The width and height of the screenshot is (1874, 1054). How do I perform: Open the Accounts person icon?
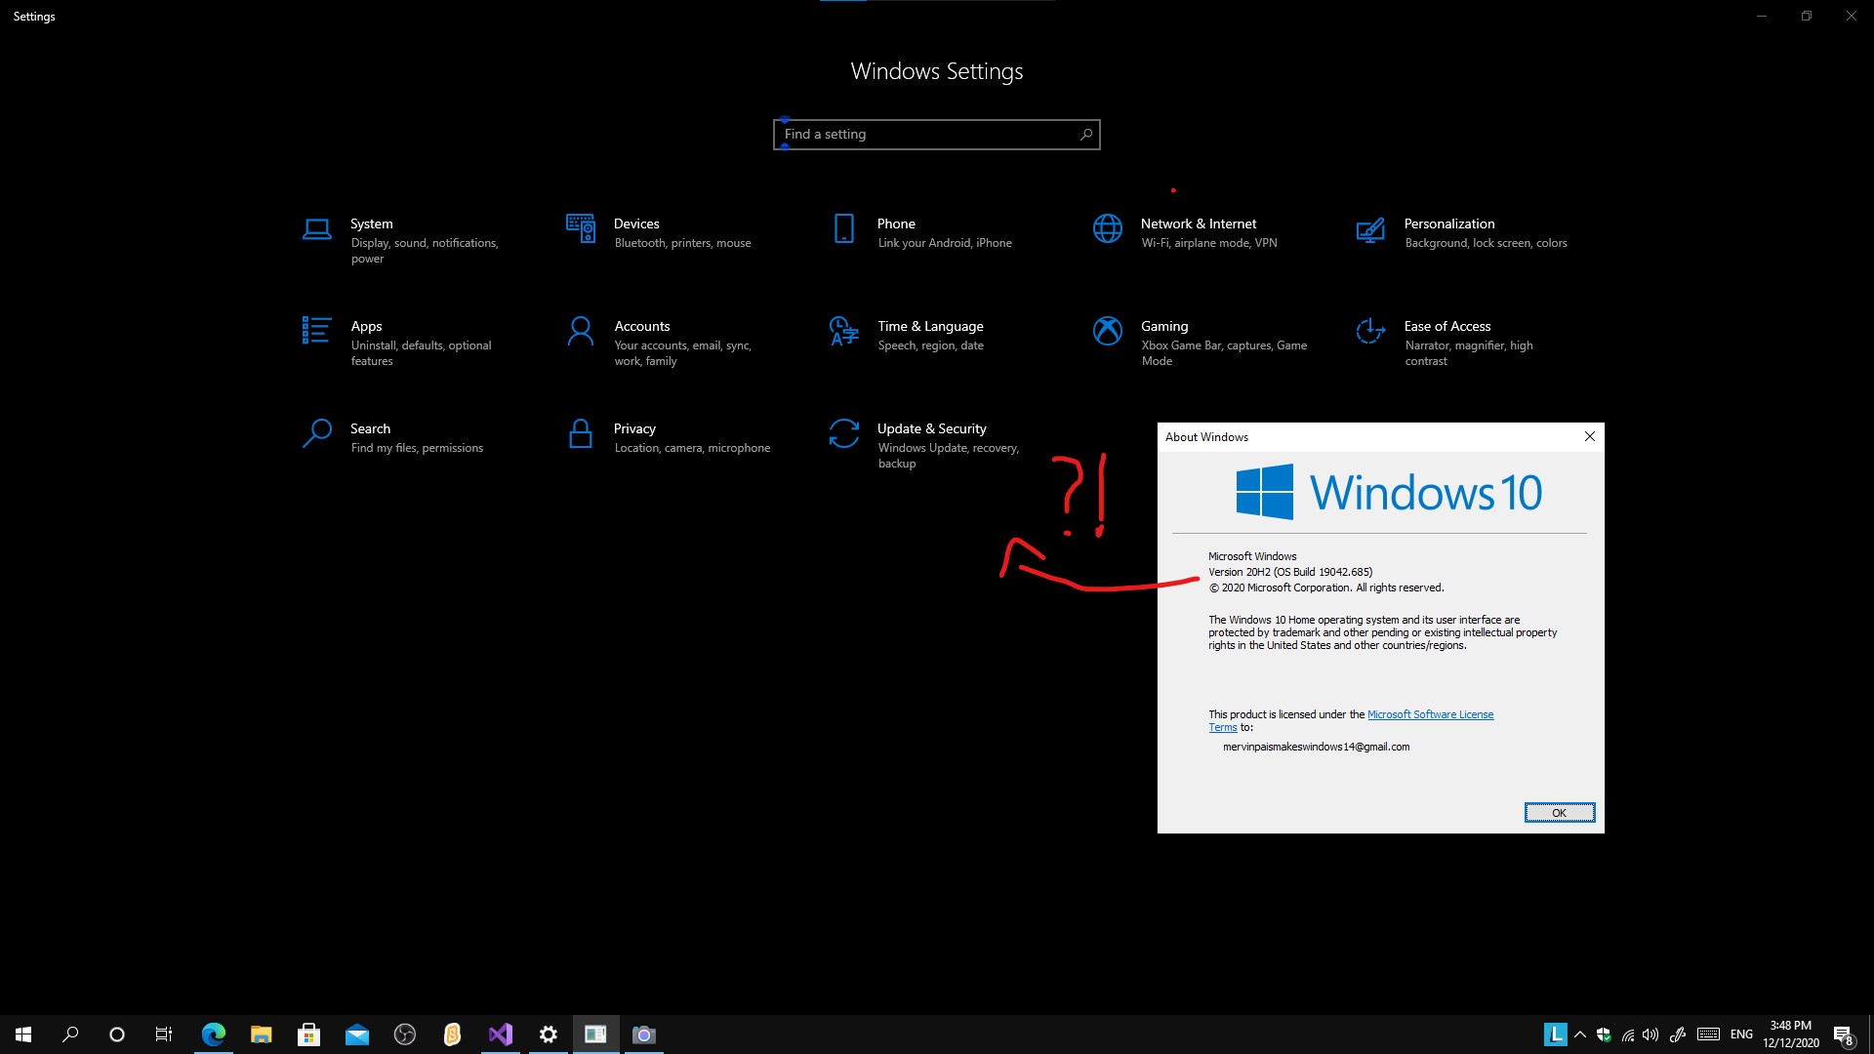[x=580, y=331]
